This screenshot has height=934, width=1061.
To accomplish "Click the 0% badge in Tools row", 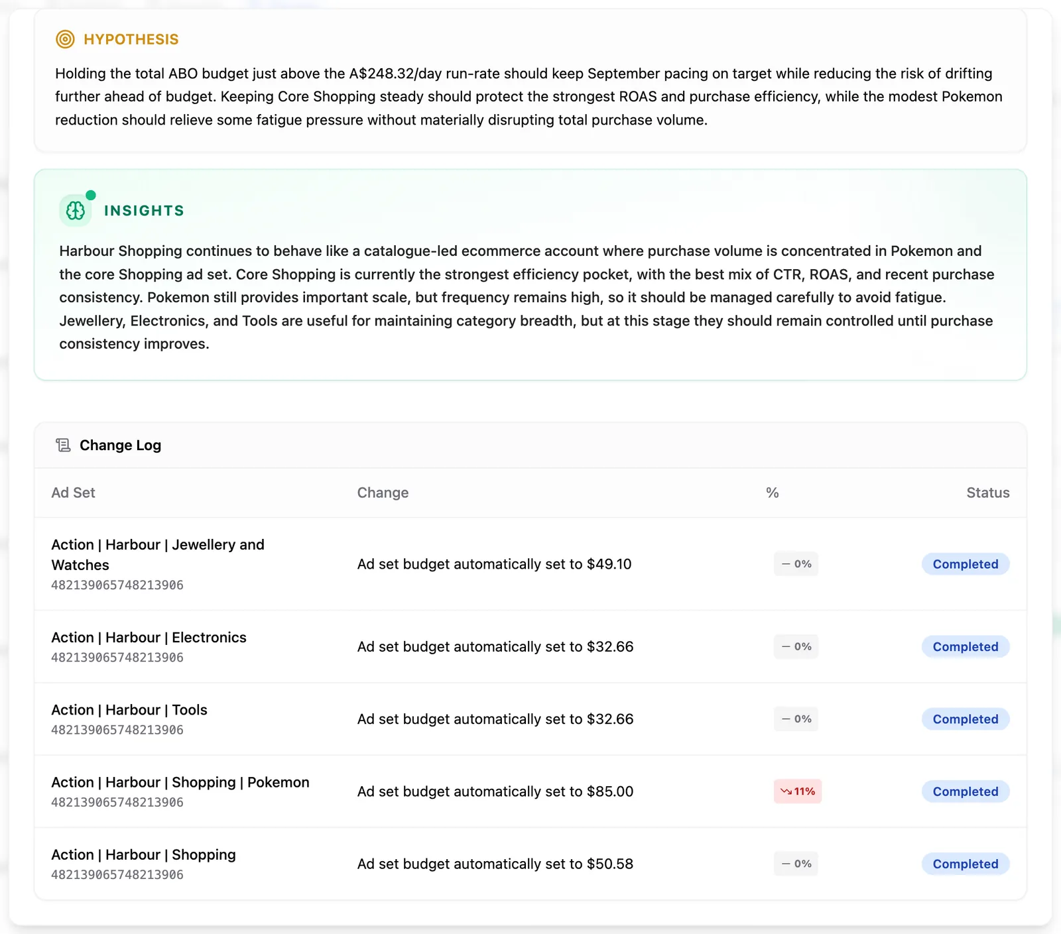I will pyautogui.click(x=796, y=719).
